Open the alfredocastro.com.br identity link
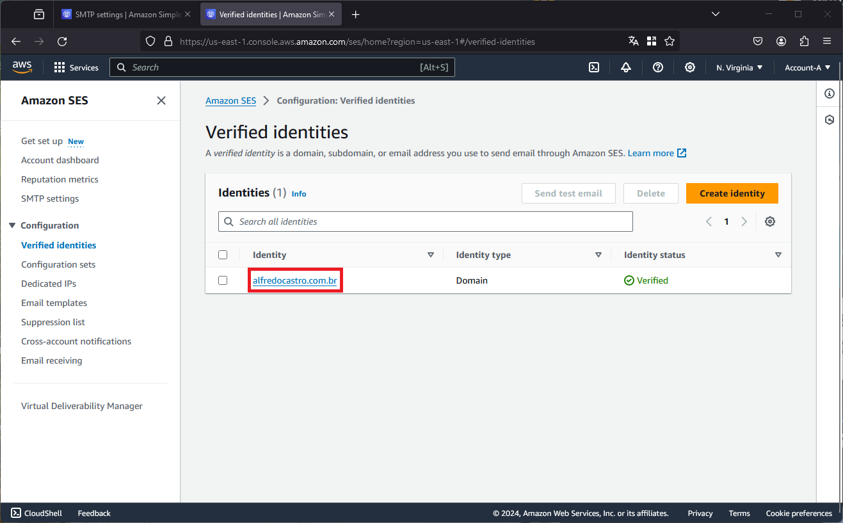843x523 pixels. tap(295, 280)
